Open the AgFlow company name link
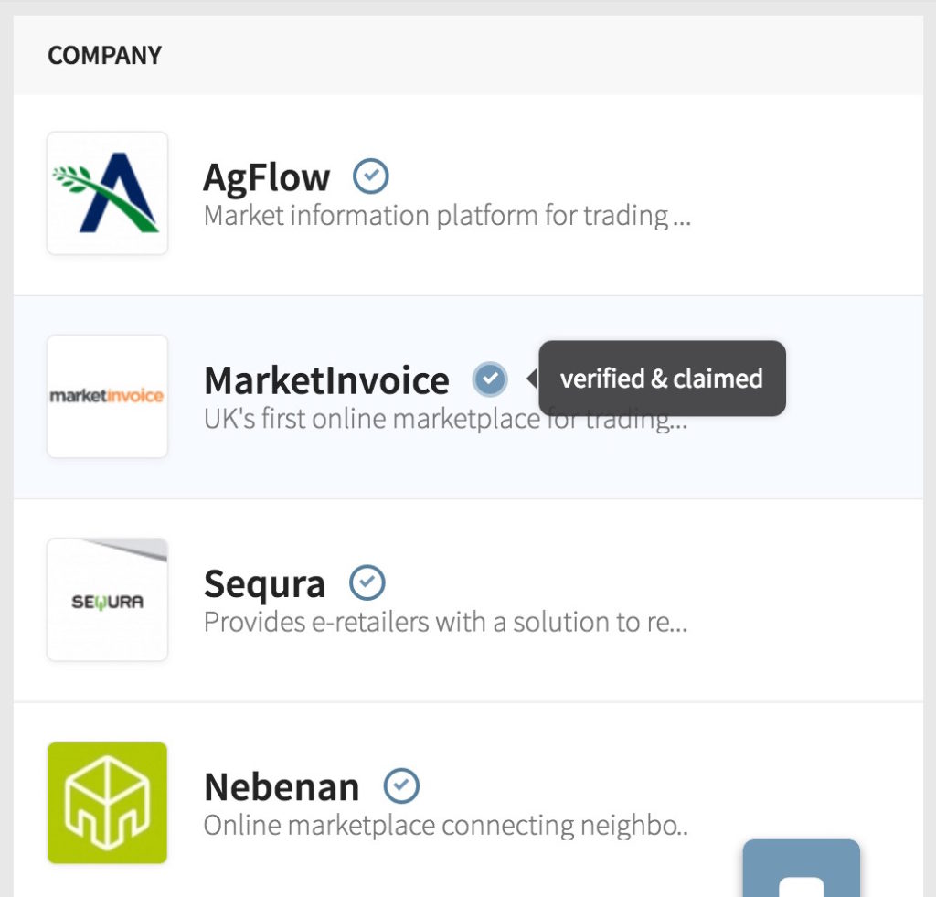 [266, 177]
